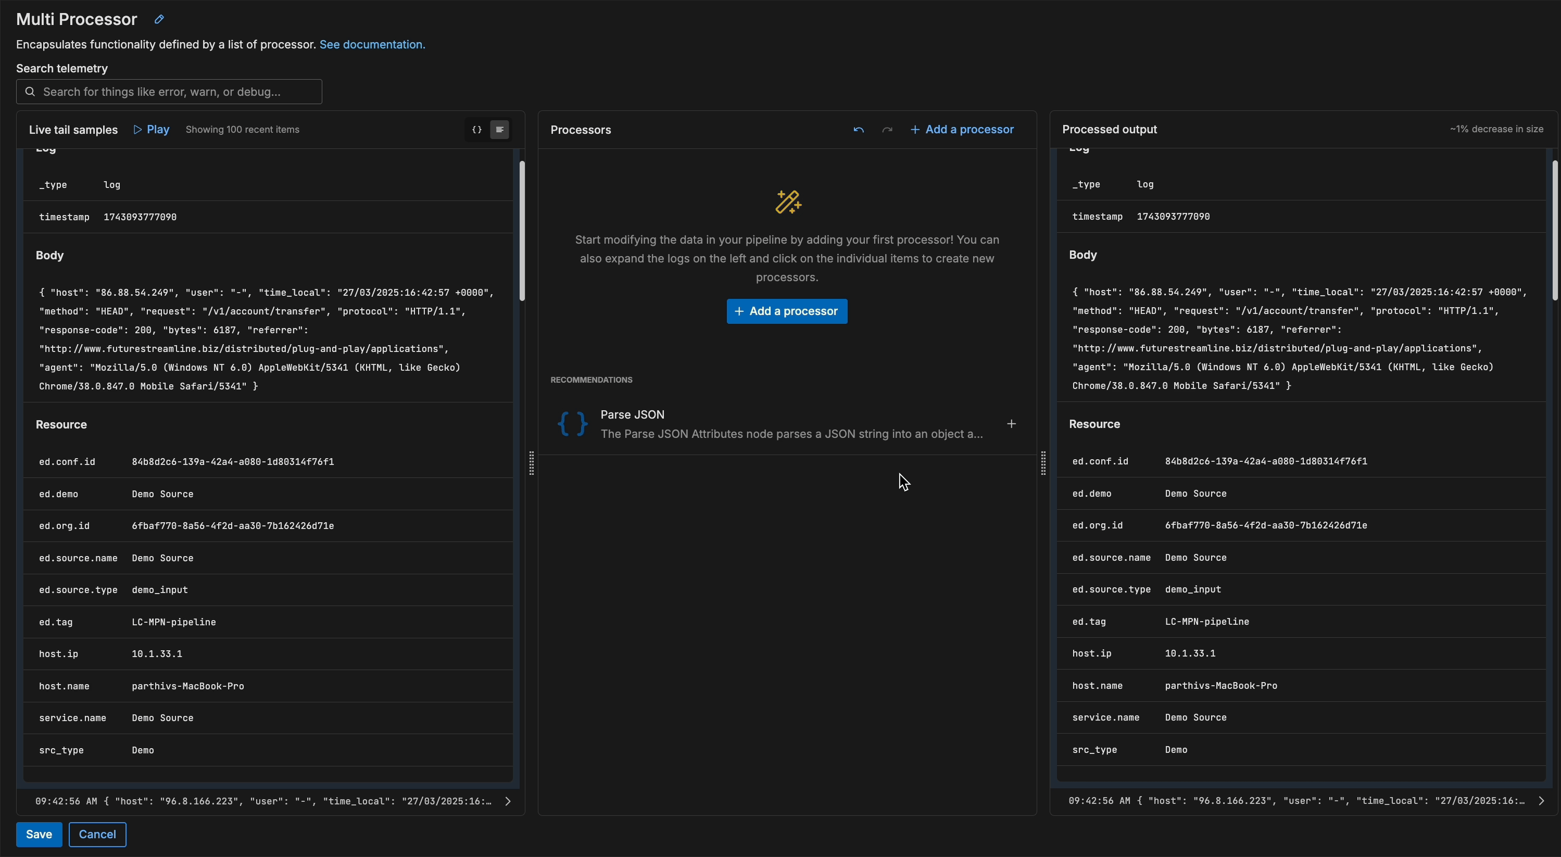Click the plus icon on the Parse JSON recommendation

pyautogui.click(x=1011, y=424)
